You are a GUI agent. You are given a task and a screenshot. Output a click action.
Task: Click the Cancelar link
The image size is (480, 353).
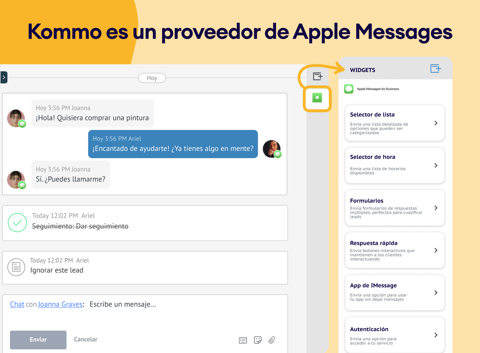85,339
